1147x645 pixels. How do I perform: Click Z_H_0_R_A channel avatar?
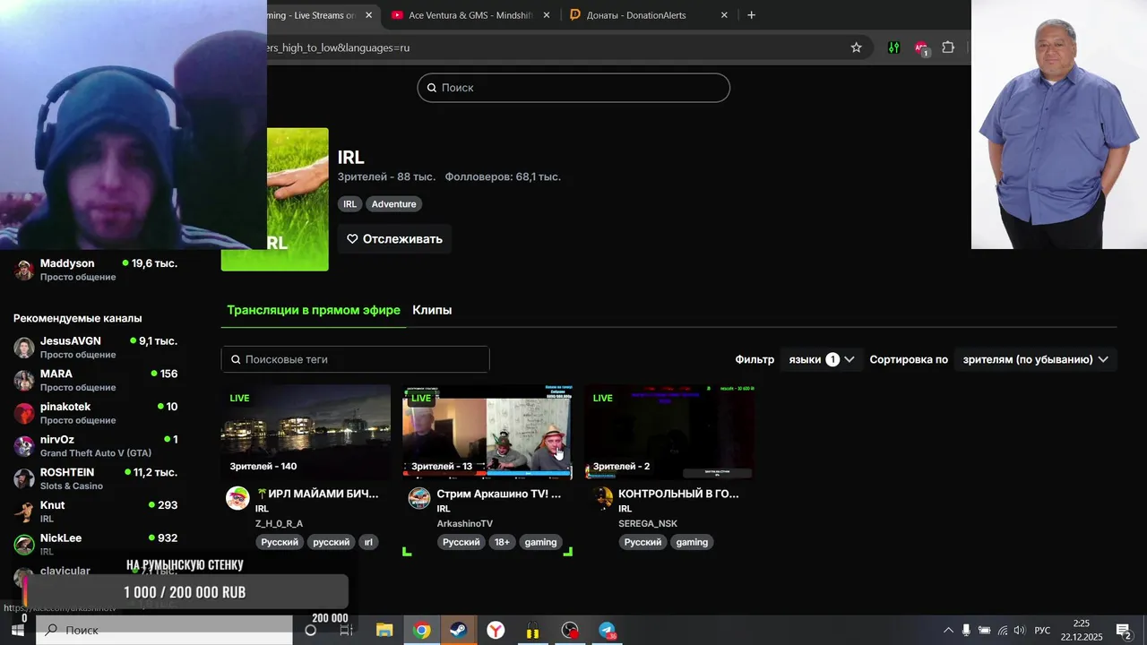(x=237, y=499)
